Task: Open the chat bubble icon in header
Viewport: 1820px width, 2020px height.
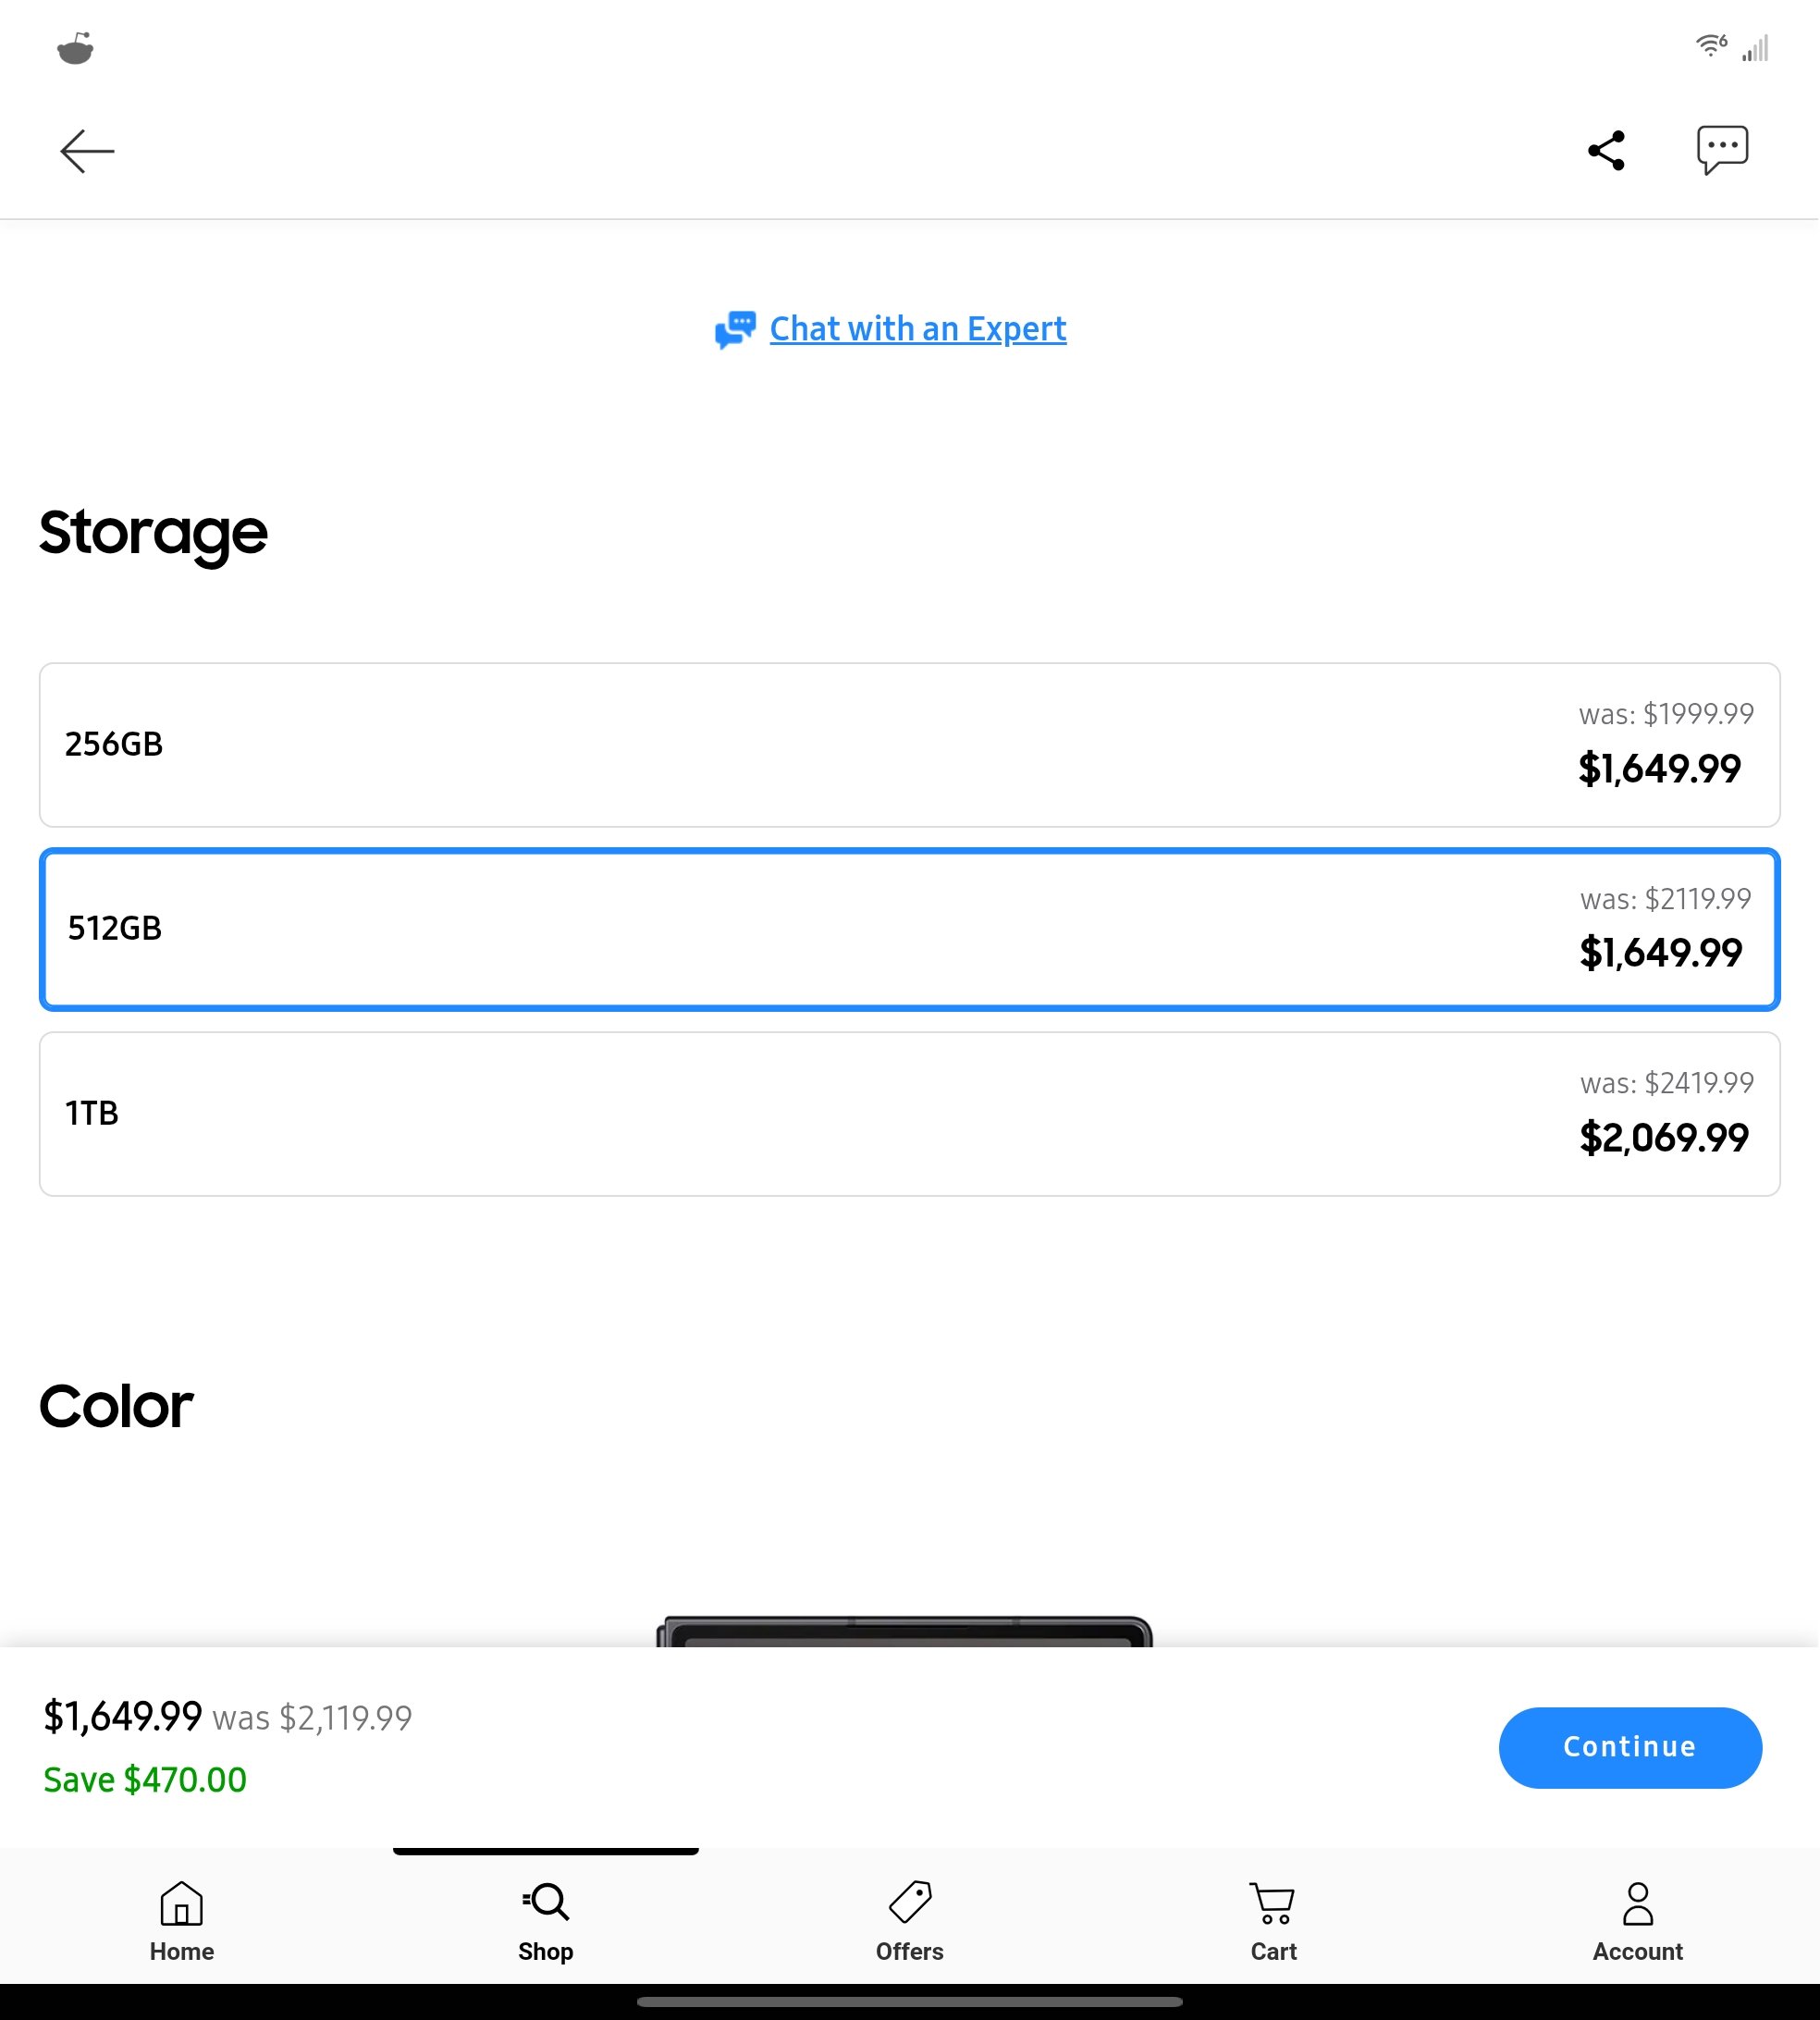Action: [1722, 151]
